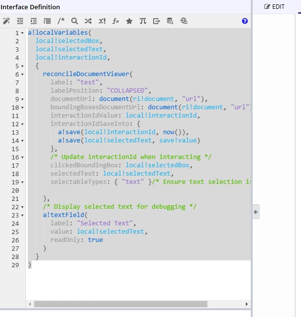The height and width of the screenshot is (317, 301).
Task: Click the "COLLAPSED" string value
Action: click(x=127, y=91)
